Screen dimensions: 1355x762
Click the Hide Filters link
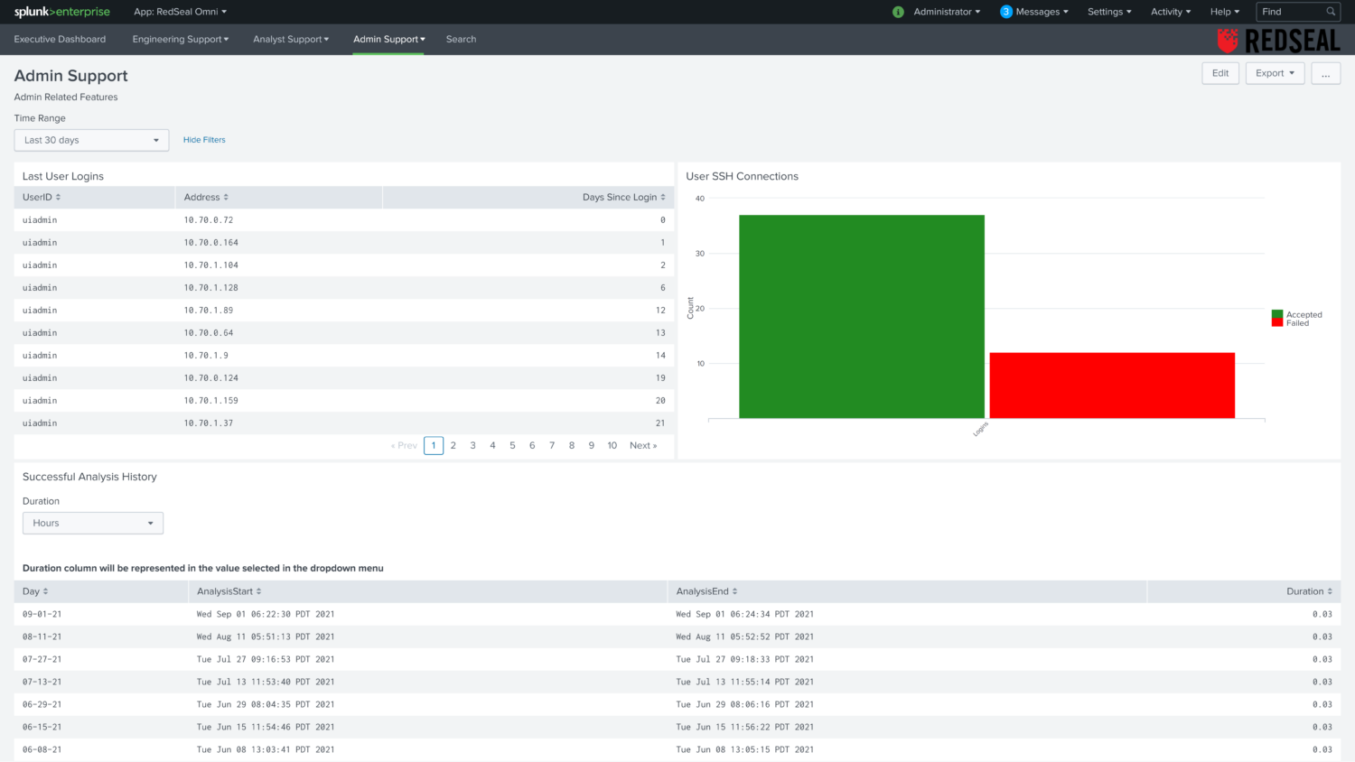click(x=203, y=140)
